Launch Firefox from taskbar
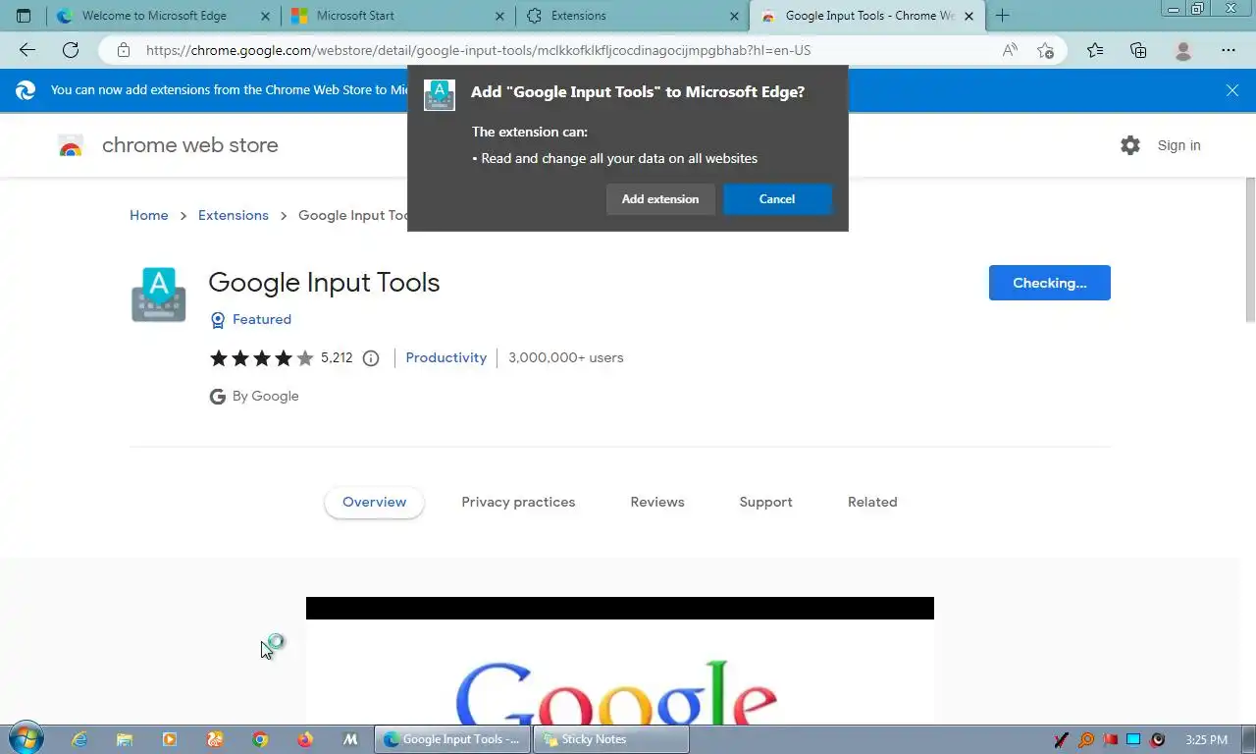 [305, 739]
